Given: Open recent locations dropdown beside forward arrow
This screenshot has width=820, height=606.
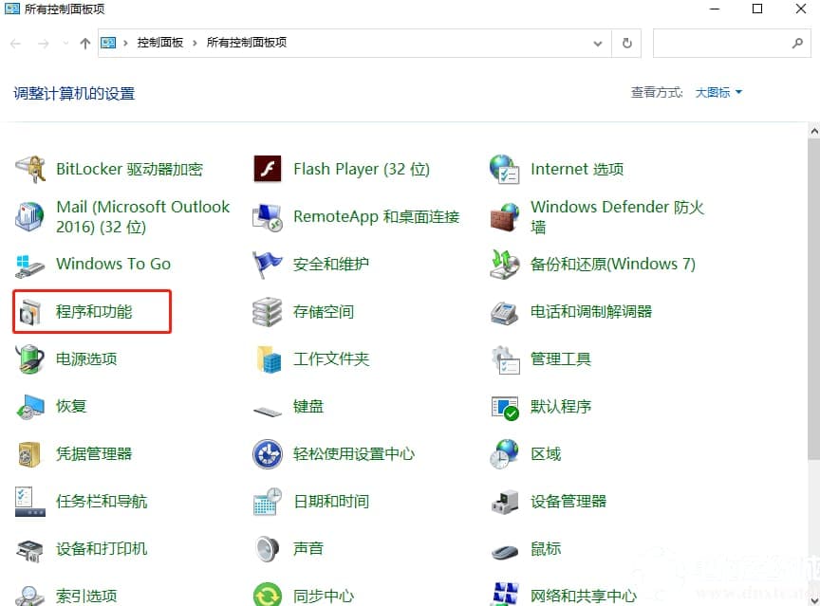Looking at the screenshot, I should pyautogui.click(x=65, y=44).
